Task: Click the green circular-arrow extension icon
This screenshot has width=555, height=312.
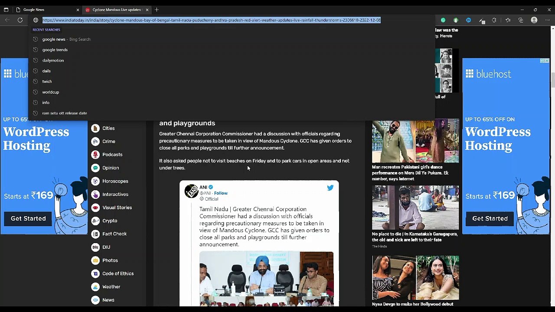Action: (x=443, y=20)
